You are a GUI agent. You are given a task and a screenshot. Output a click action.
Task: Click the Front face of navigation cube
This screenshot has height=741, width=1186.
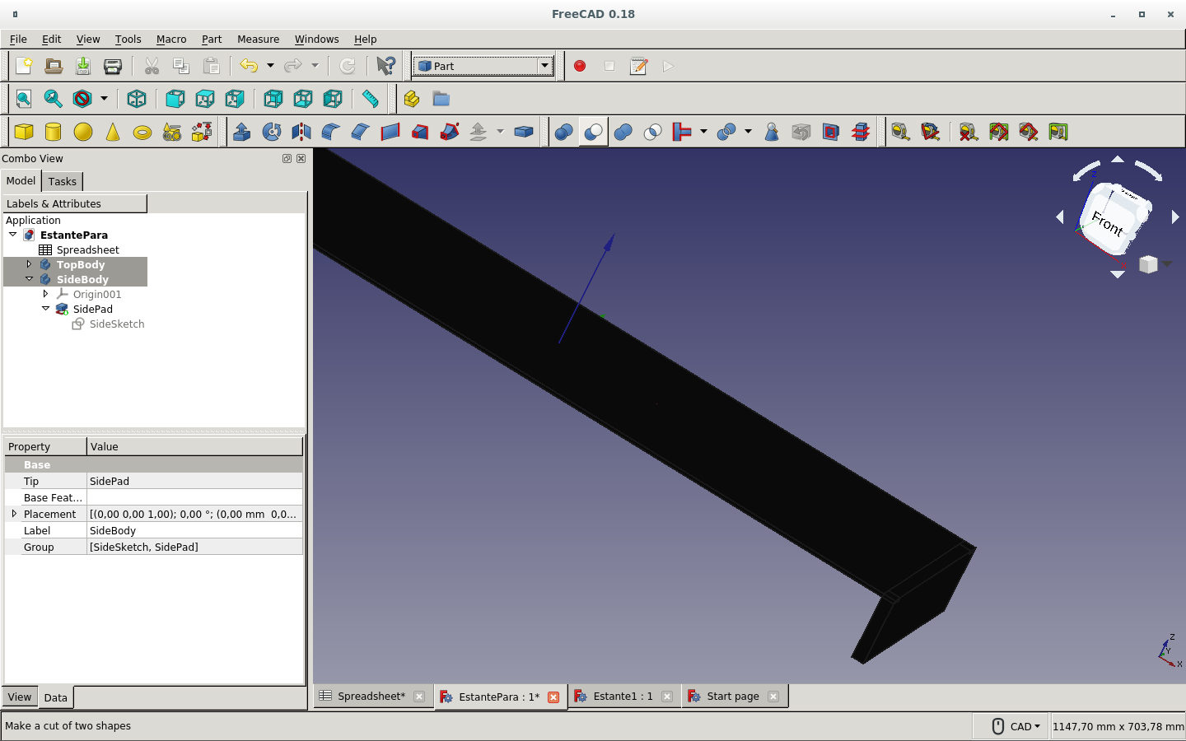(x=1109, y=222)
